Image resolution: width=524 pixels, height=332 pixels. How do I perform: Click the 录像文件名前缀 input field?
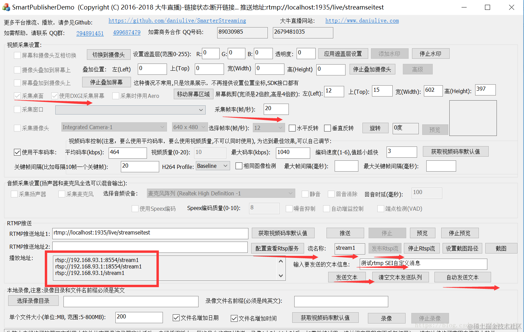pos(341,301)
